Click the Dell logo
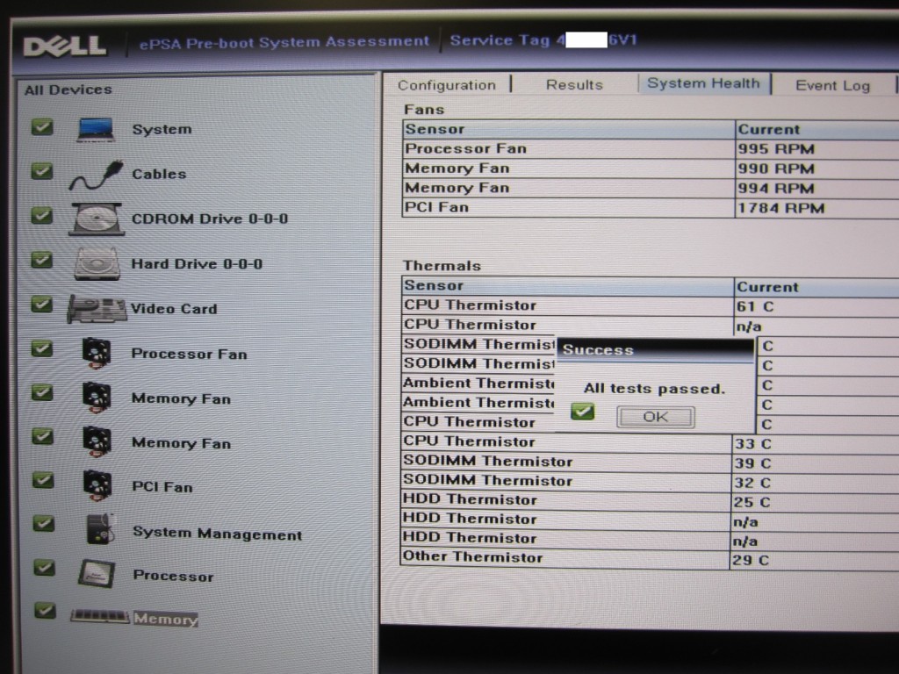The image size is (899, 674). click(65, 47)
